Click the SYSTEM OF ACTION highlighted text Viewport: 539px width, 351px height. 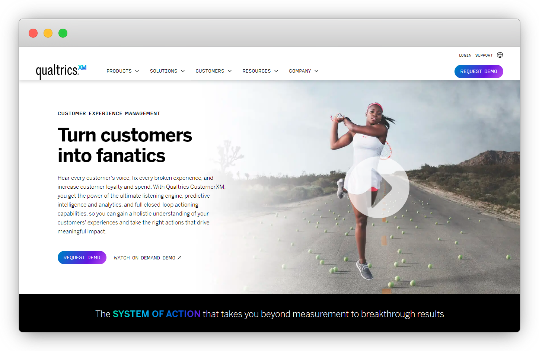point(156,314)
